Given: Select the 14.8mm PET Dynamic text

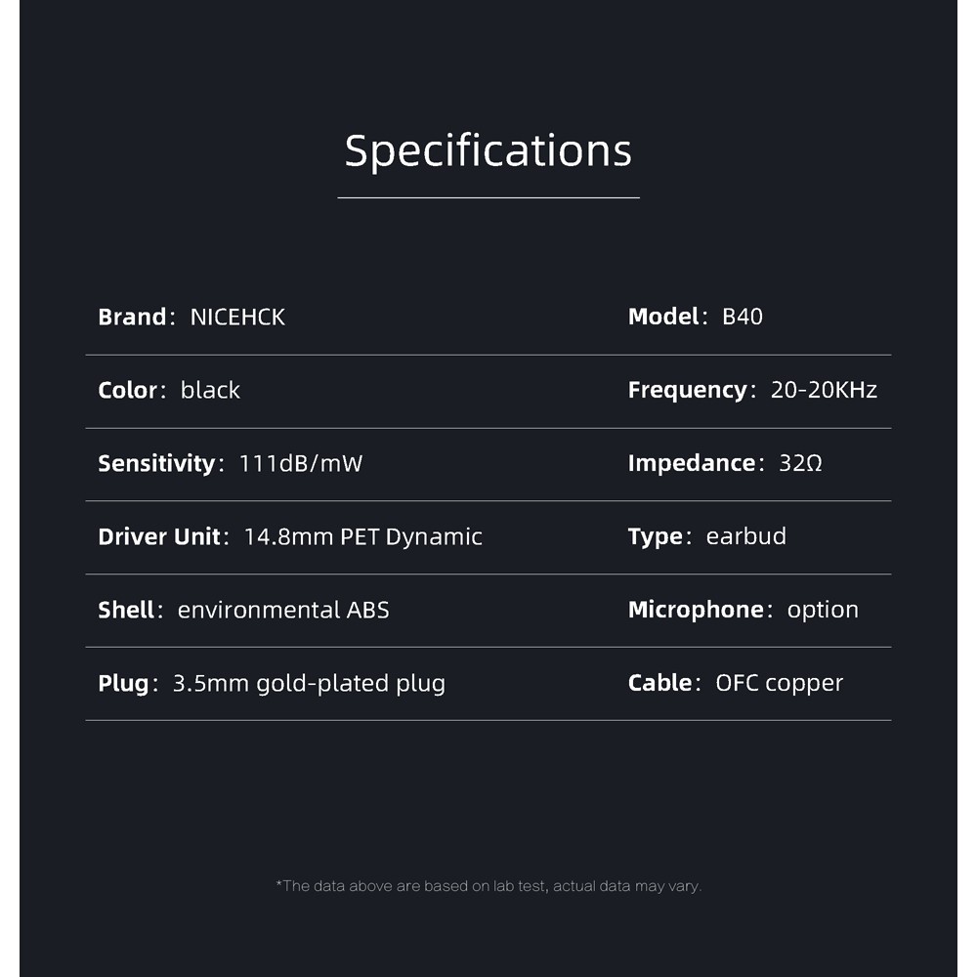Looking at the screenshot, I should [x=363, y=536].
